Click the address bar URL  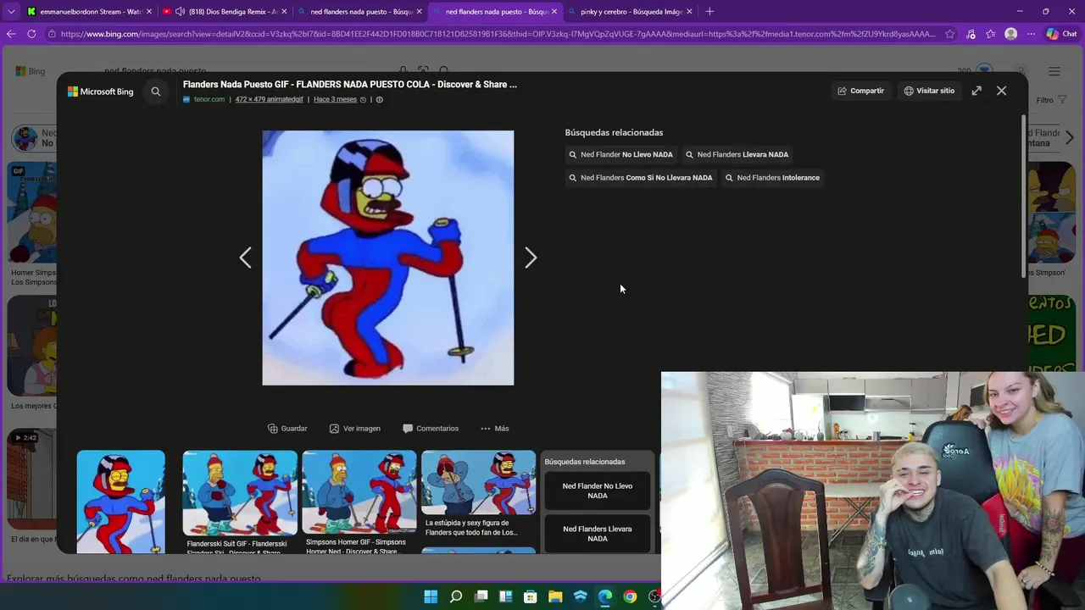tap(498, 34)
